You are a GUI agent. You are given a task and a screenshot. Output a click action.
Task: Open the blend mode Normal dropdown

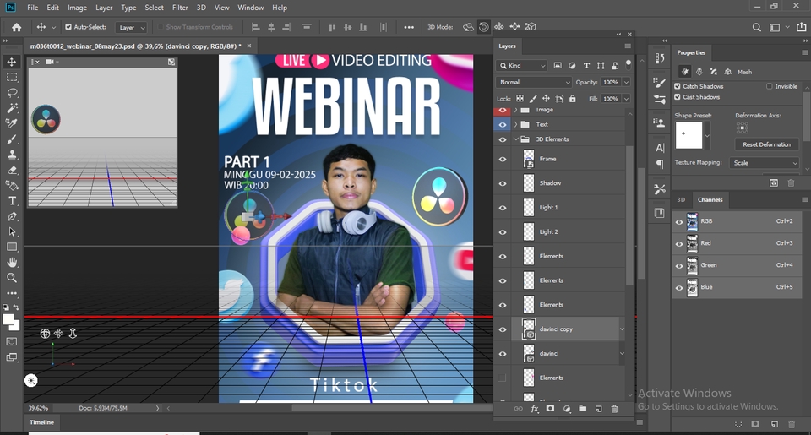[x=534, y=82]
